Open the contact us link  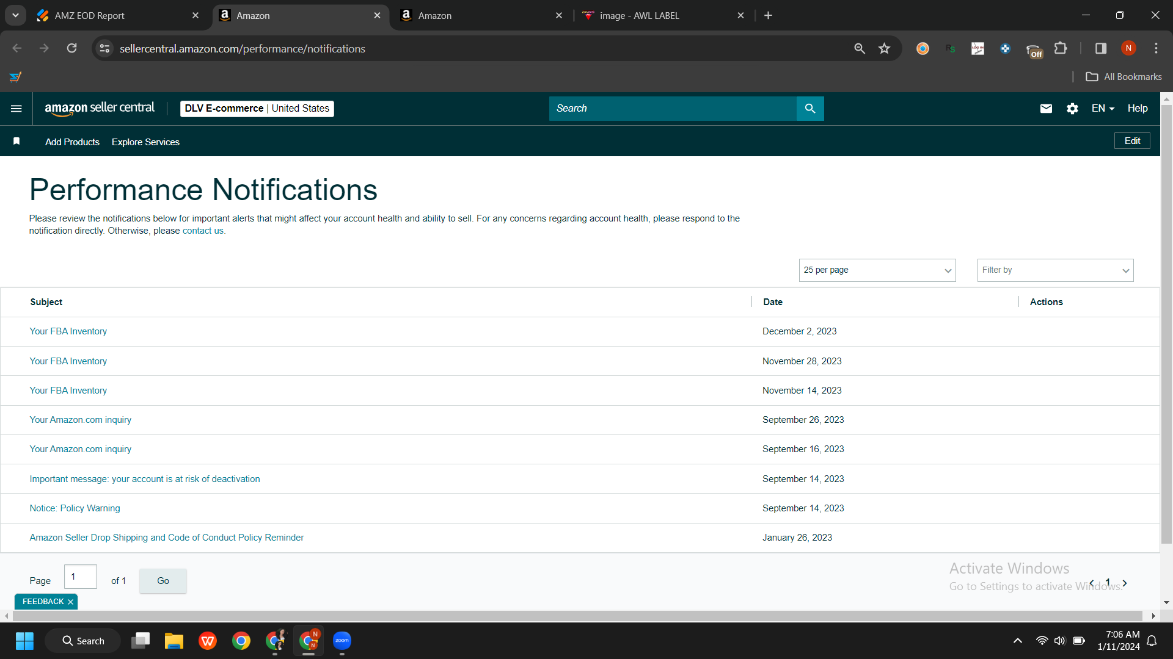click(203, 231)
